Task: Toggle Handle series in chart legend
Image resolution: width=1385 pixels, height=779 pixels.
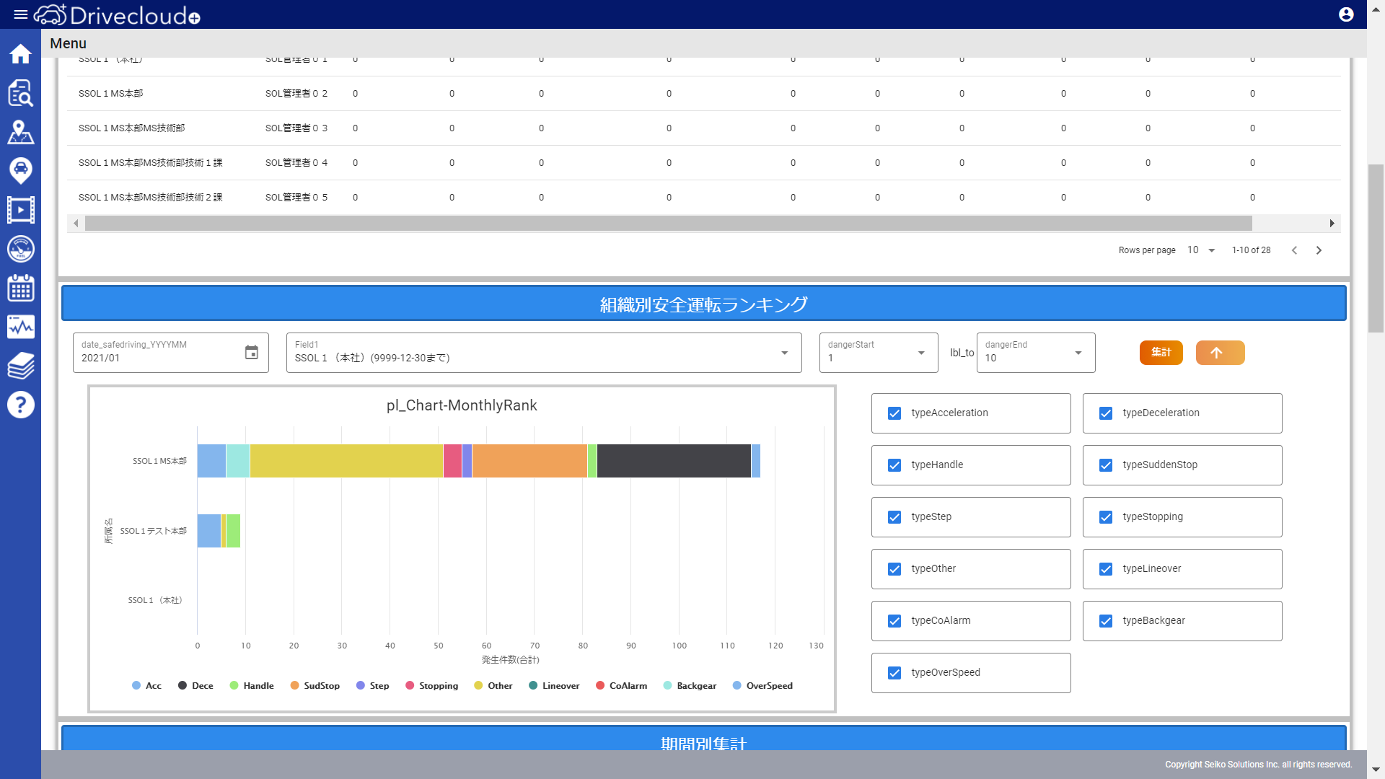Action: 252,685
